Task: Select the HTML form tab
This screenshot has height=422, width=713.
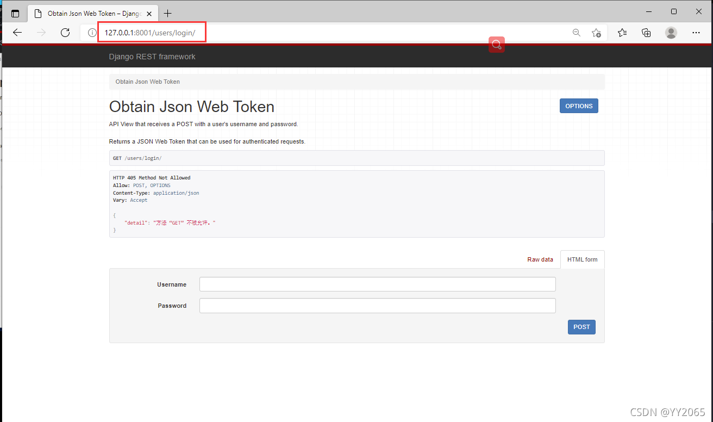Action: click(583, 259)
